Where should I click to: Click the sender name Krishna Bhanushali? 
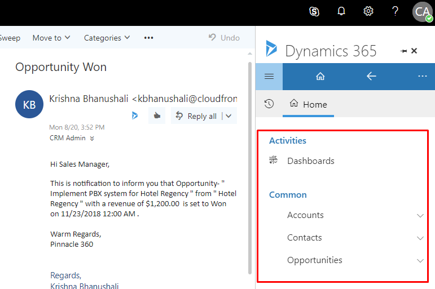click(x=89, y=99)
